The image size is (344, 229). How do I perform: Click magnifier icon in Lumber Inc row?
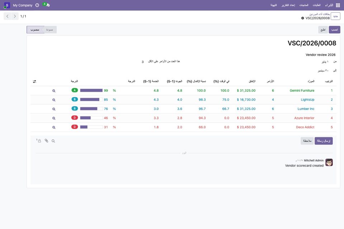tap(54, 109)
